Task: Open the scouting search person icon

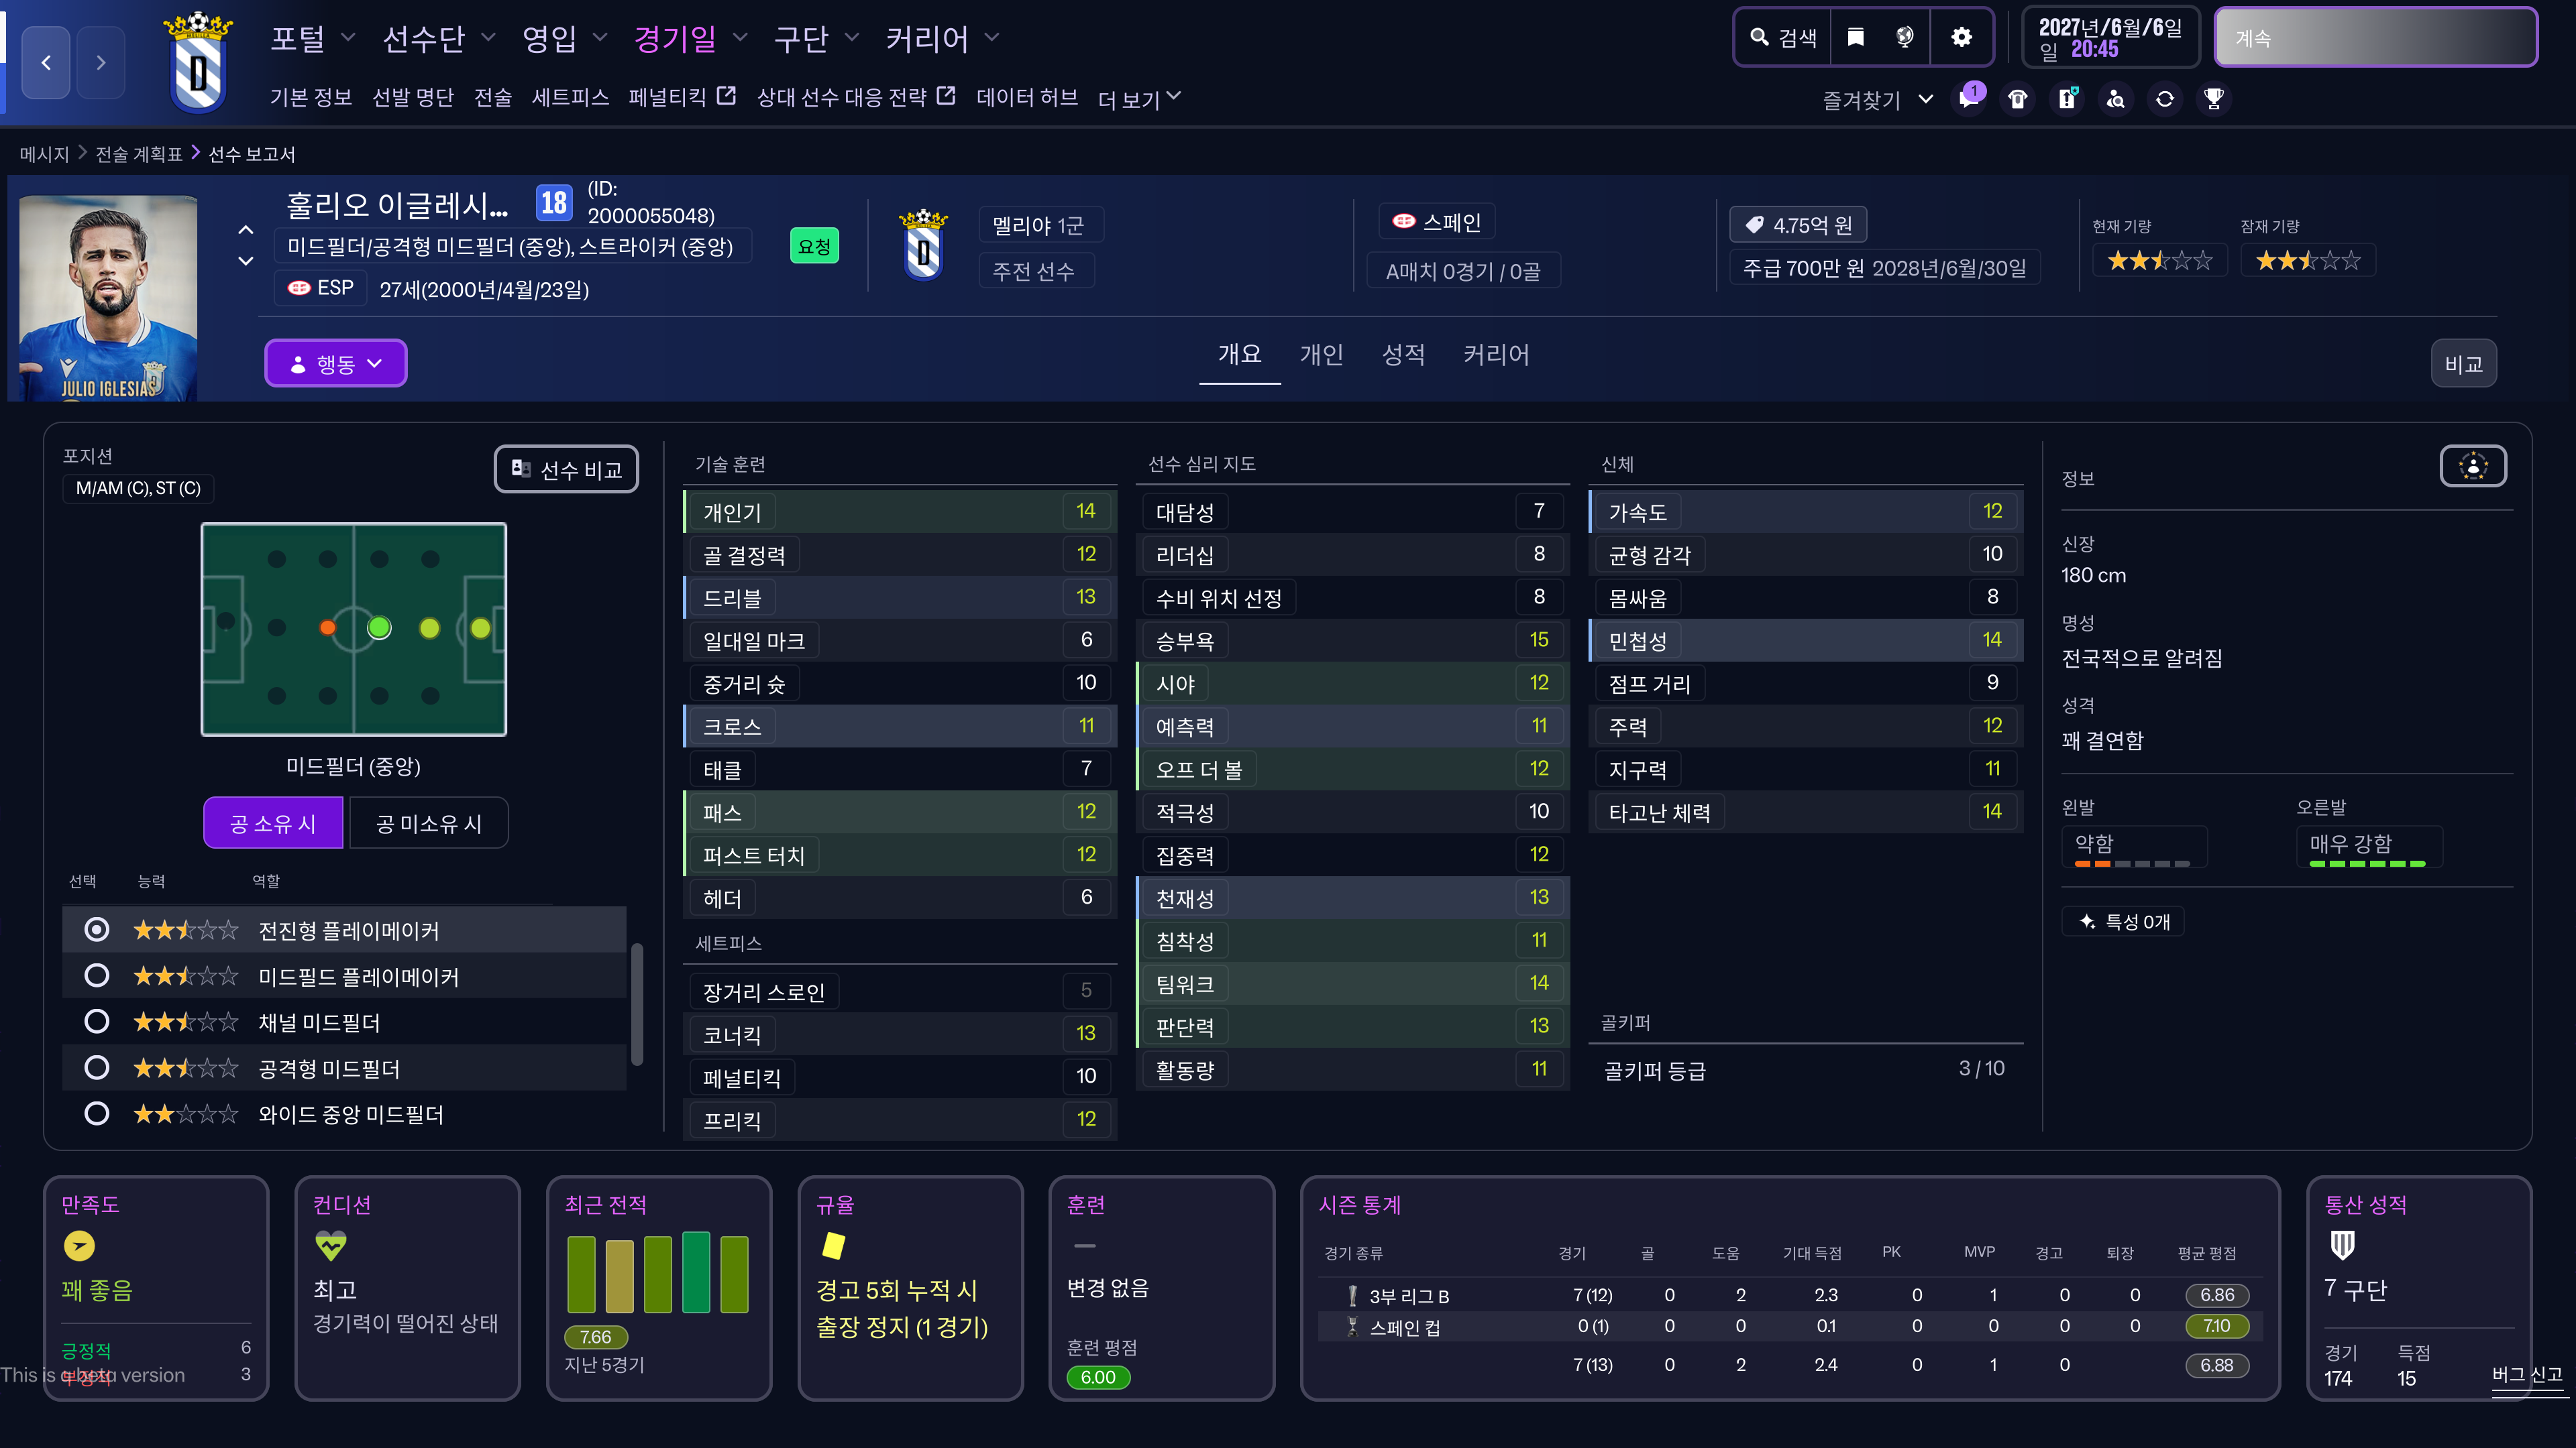Action: coord(2115,99)
